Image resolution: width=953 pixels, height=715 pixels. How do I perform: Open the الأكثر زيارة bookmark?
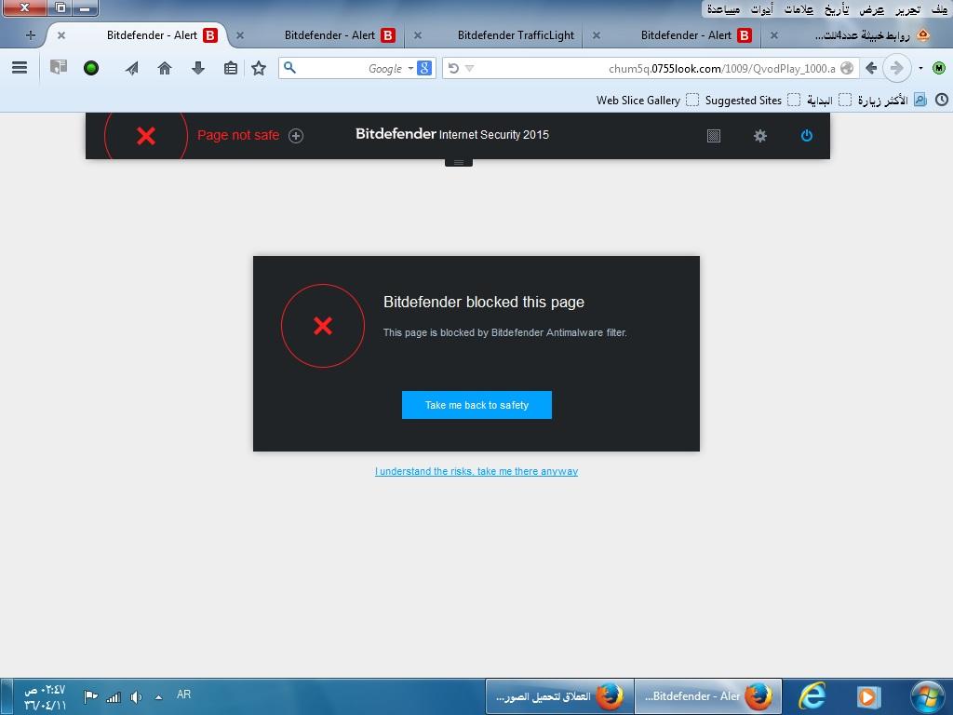[891, 100]
